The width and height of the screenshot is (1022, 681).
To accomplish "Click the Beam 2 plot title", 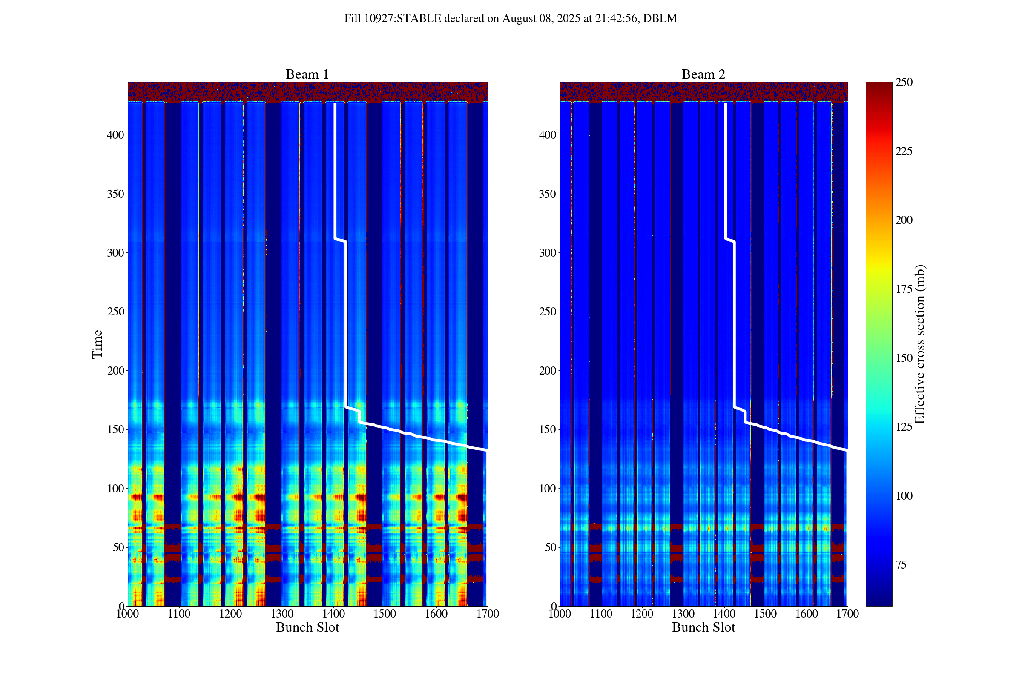I will [703, 74].
